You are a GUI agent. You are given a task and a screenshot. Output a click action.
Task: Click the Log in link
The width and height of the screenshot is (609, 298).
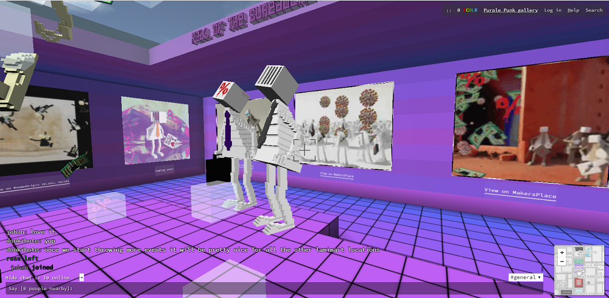(x=552, y=10)
